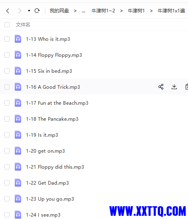This screenshot has height=219, width=188.
Task: Toggle the select-all checkbox beside 文件名
Action: 7,25
